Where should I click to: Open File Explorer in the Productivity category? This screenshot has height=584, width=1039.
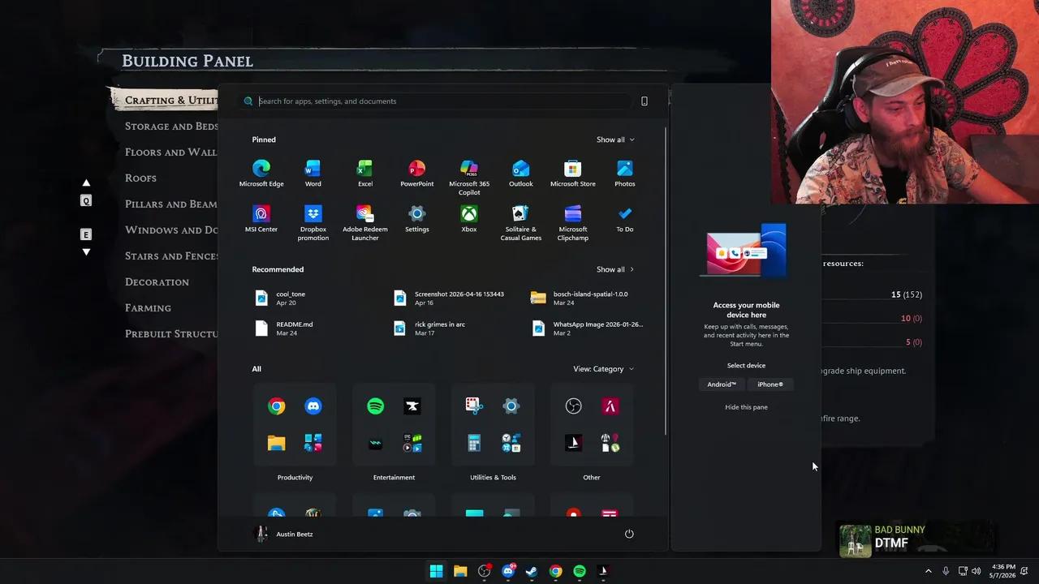(277, 443)
